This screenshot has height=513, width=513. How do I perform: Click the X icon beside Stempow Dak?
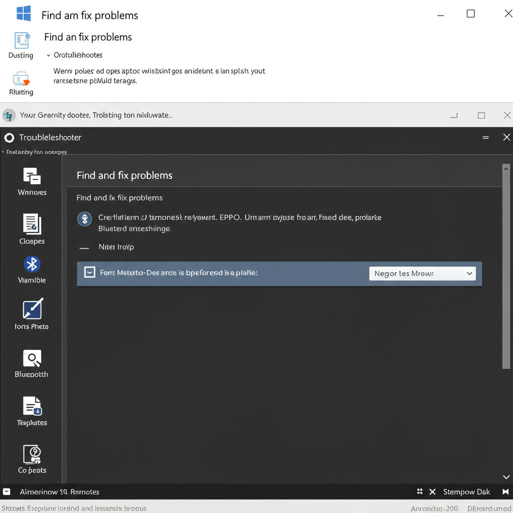432,492
